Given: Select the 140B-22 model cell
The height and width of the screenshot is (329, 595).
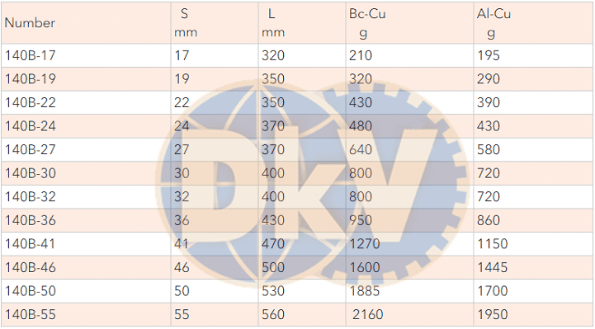Looking at the screenshot, I should coord(30,103).
